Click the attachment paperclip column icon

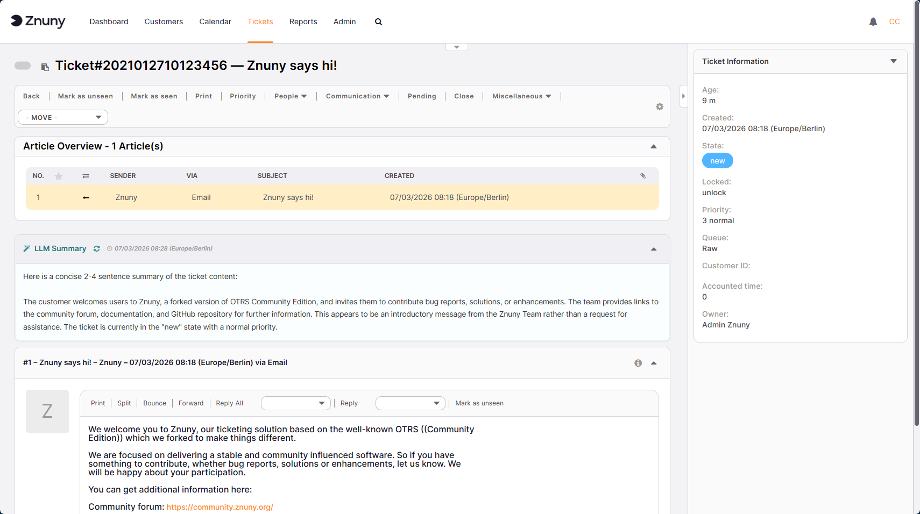coord(643,176)
